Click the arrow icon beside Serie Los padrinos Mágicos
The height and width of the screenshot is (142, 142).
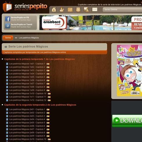(x=6, y=47)
